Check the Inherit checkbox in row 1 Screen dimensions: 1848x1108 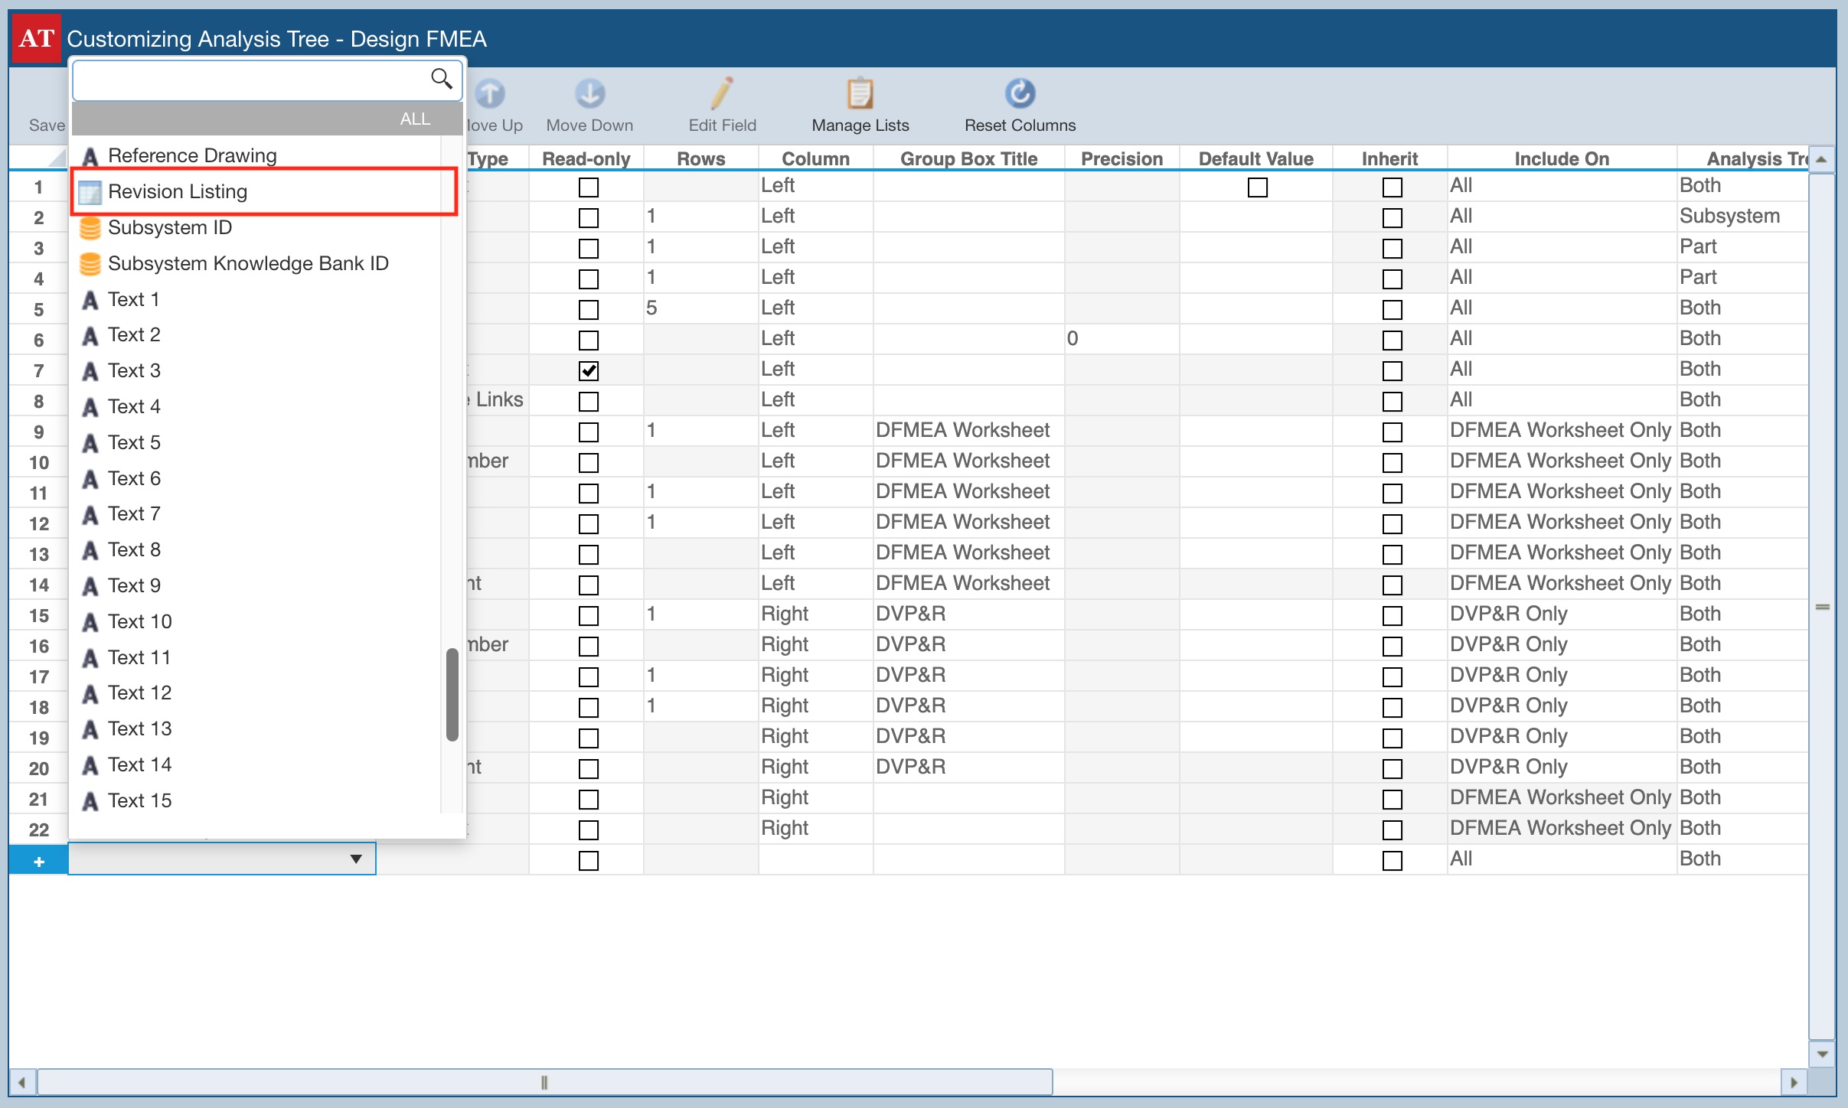tap(1392, 187)
